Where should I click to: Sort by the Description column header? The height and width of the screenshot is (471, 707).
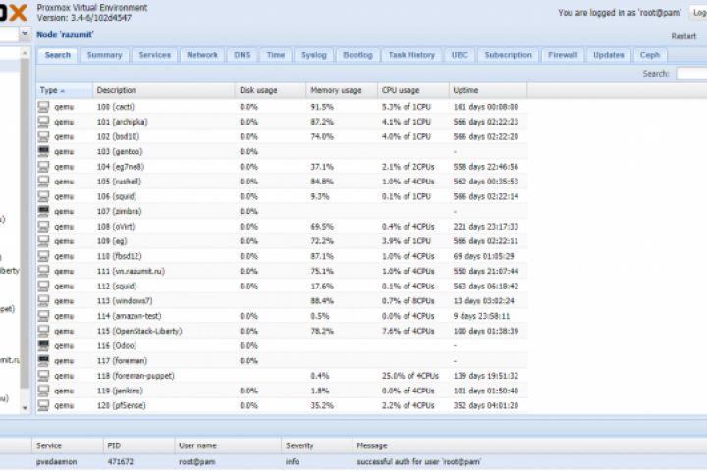pyautogui.click(x=164, y=90)
